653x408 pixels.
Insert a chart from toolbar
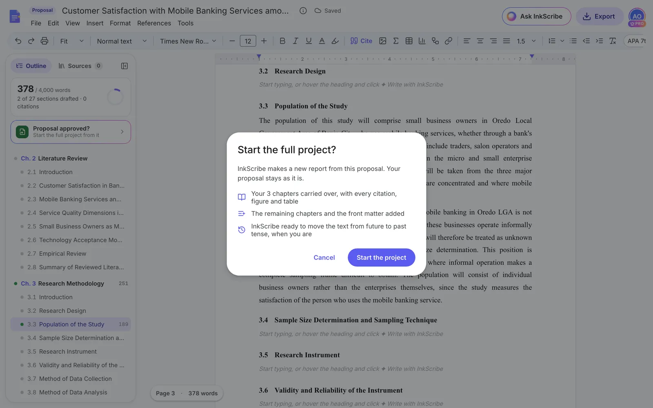click(422, 41)
